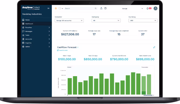Click the Average days late value 17
Image resolution: width=180 pixels, height=104 pixels.
click(x=94, y=34)
